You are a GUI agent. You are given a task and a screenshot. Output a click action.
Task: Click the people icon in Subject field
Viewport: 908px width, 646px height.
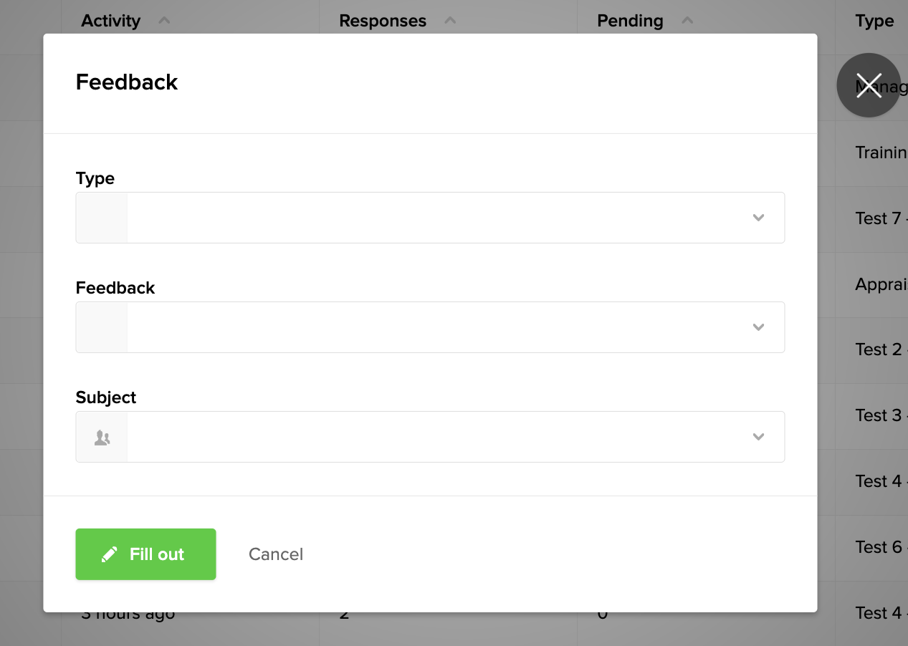(x=102, y=437)
